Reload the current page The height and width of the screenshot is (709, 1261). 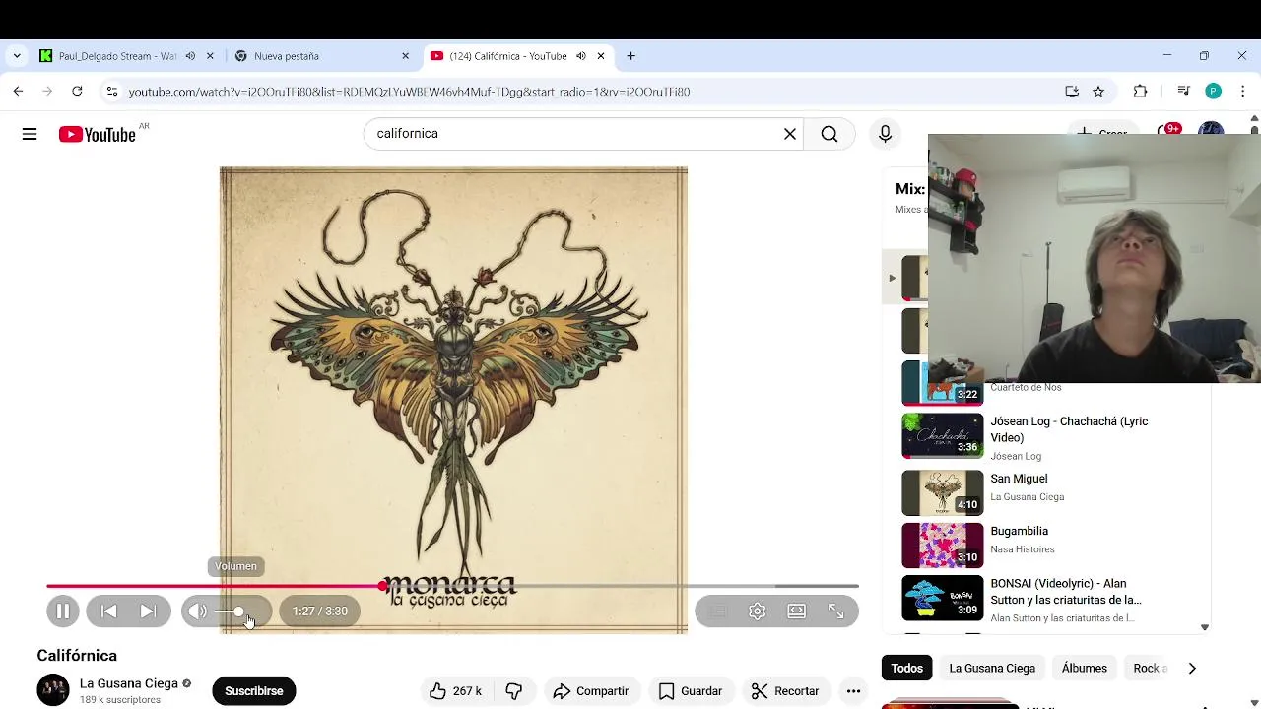(x=77, y=92)
